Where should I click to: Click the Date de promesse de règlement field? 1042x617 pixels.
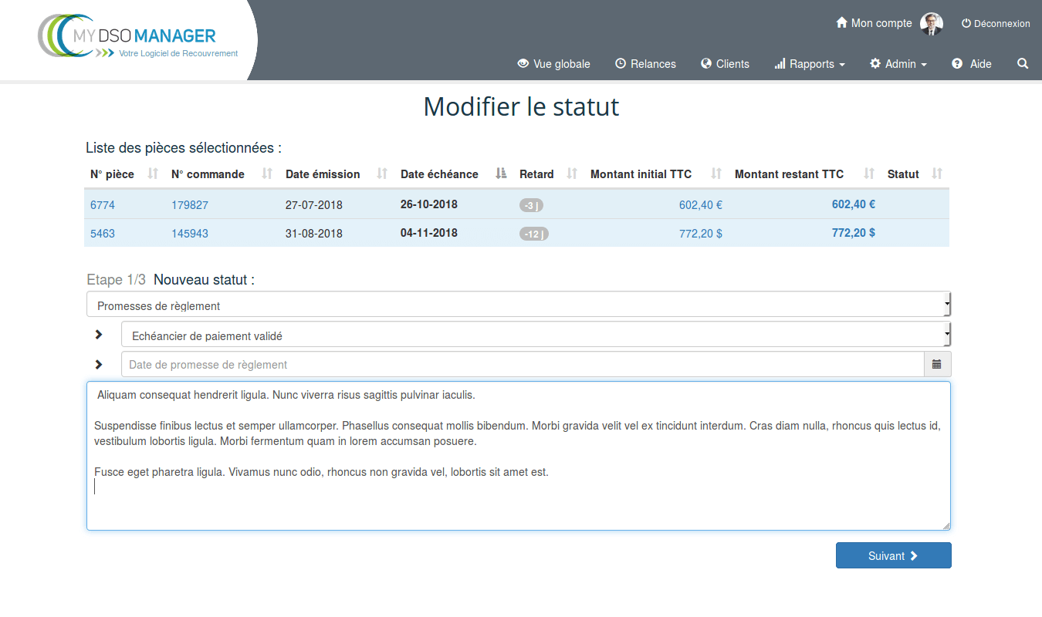click(523, 364)
